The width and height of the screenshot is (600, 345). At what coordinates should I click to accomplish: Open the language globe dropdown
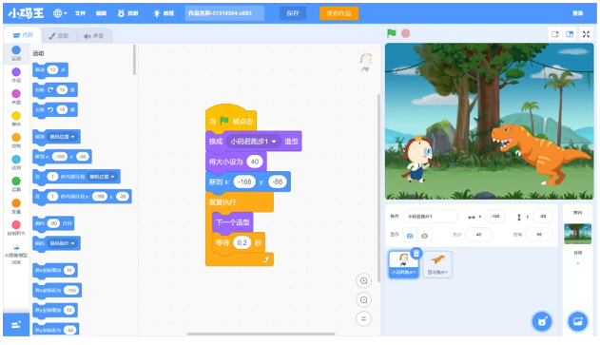[x=60, y=13]
